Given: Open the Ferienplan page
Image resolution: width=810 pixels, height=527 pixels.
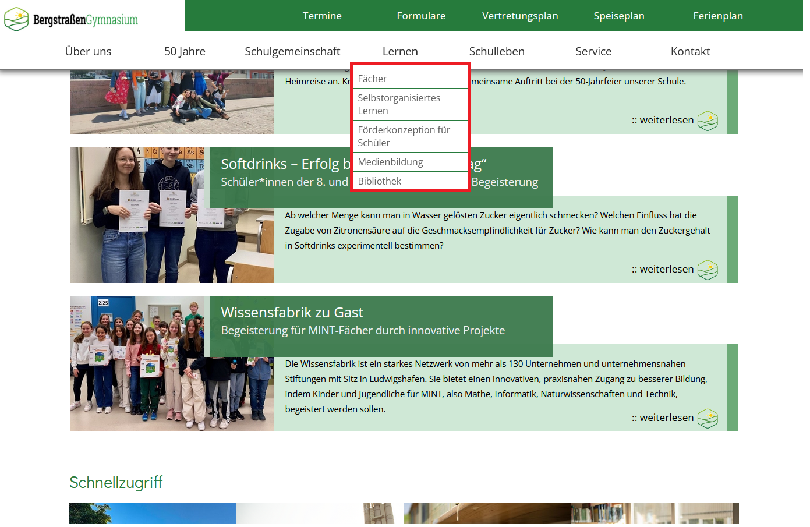Looking at the screenshot, I should 717,16.
